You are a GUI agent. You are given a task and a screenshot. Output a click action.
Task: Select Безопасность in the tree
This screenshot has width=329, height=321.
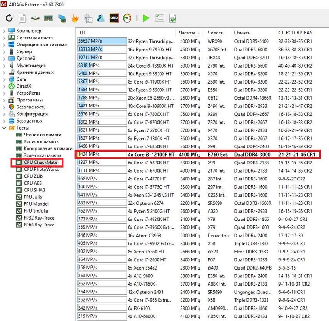click(x=31, y=107)
